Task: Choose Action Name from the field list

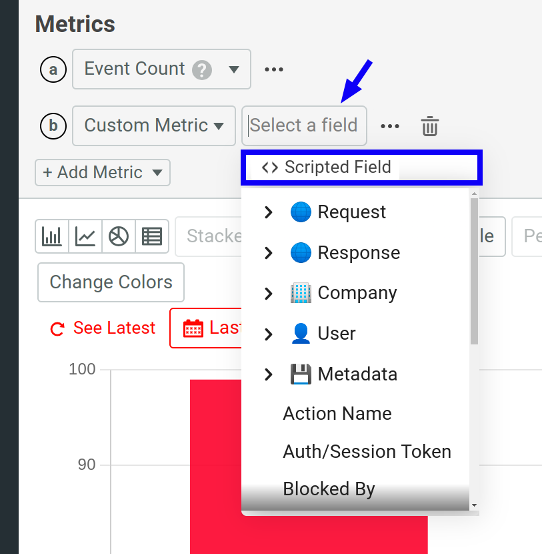Action: pyautogui.click(x=337, y=414)
